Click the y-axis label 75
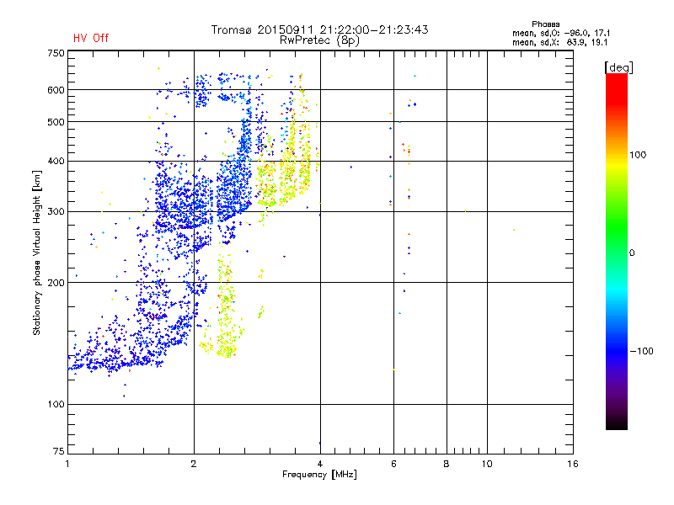674x505 pixels. click(59, 451)
